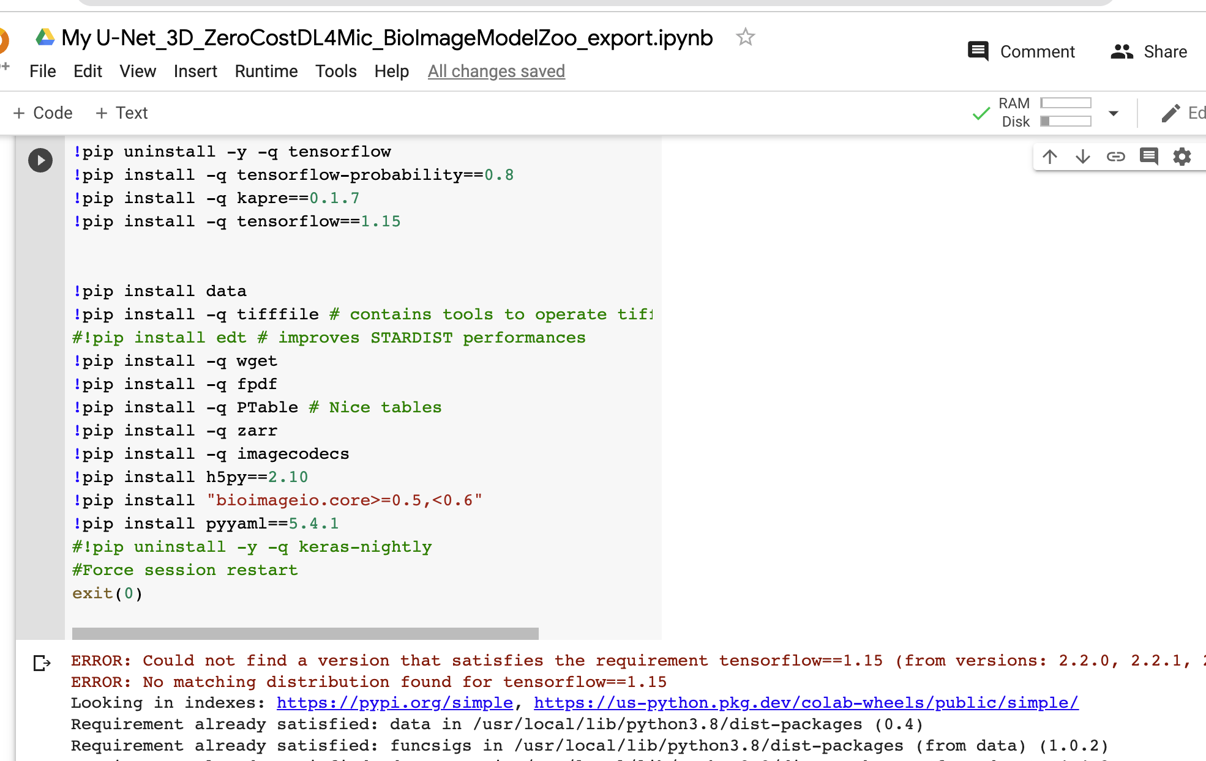1206x761 pixels.
Task: Copy link to cell icon
Action: tap(1116, 157)
